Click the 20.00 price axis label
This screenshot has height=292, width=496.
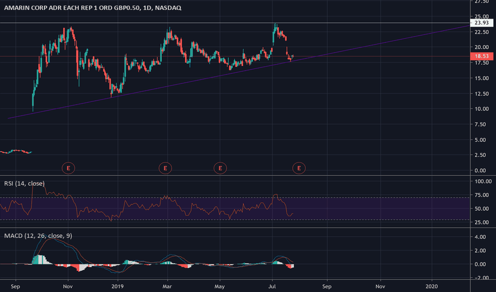click(x=482, y=47)
